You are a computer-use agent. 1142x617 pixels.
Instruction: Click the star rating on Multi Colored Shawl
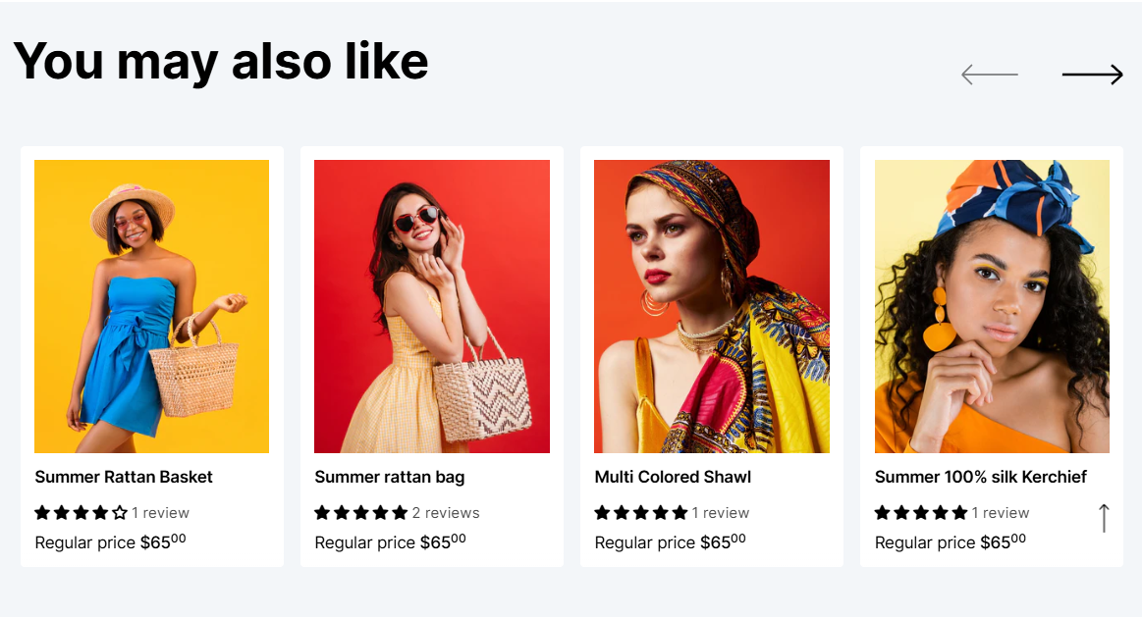[641, 513]
